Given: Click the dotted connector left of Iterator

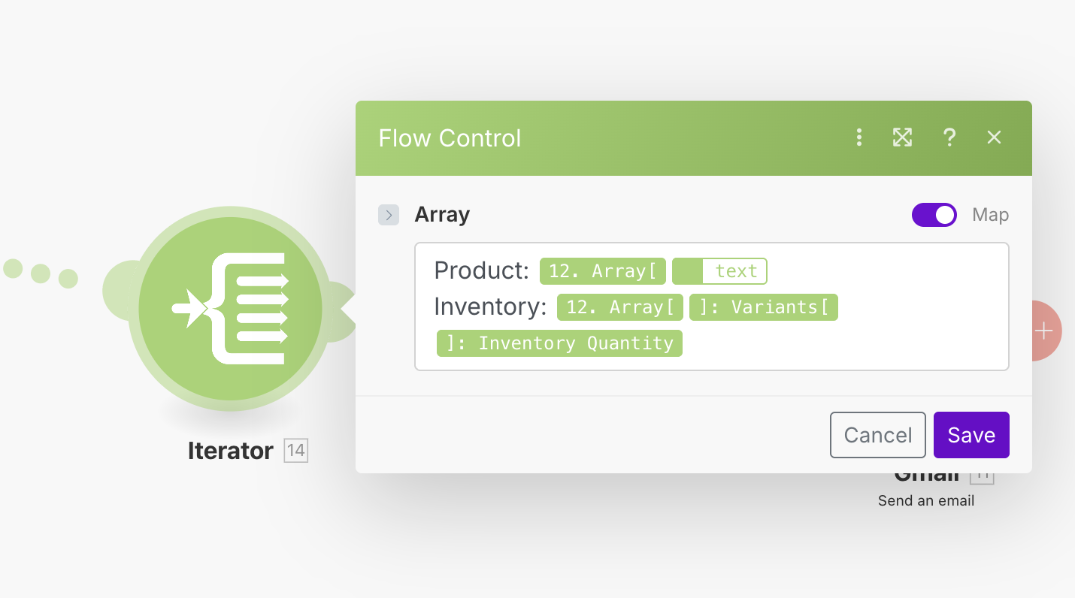Looking at the screenshot, I should tap(41, 273).
